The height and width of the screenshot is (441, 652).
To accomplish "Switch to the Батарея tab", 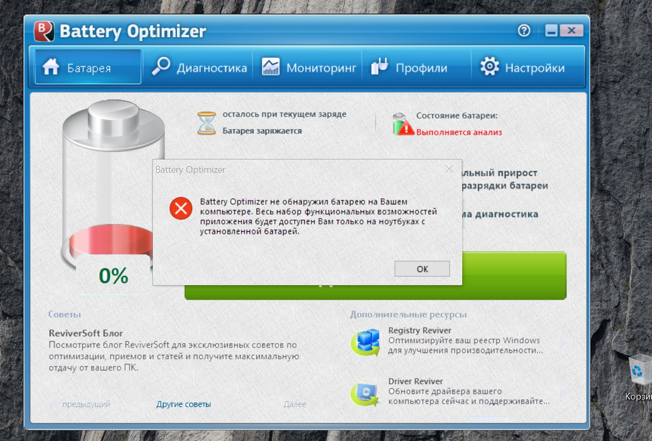I will [88, 67].
